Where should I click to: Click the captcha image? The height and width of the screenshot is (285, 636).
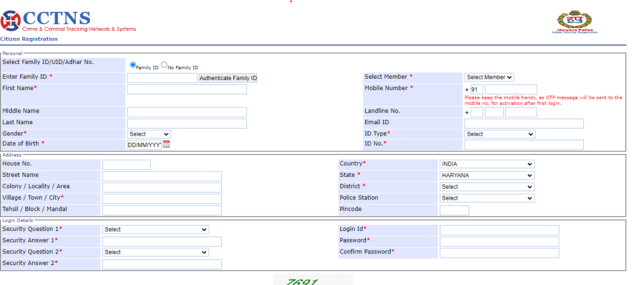(313, 281)
